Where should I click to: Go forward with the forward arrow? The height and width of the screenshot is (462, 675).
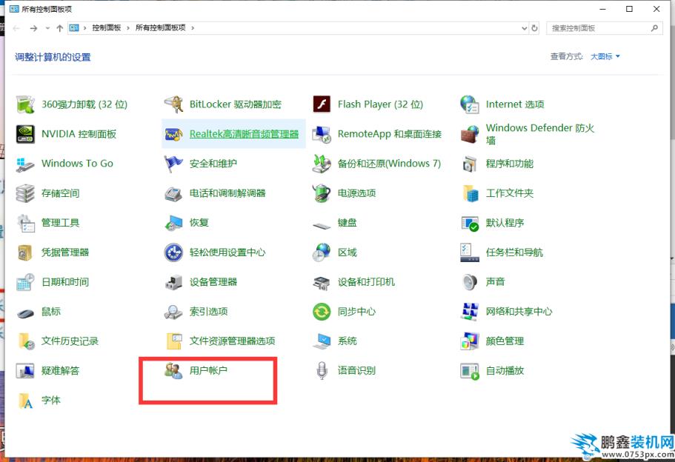click(x=33, y=28)
